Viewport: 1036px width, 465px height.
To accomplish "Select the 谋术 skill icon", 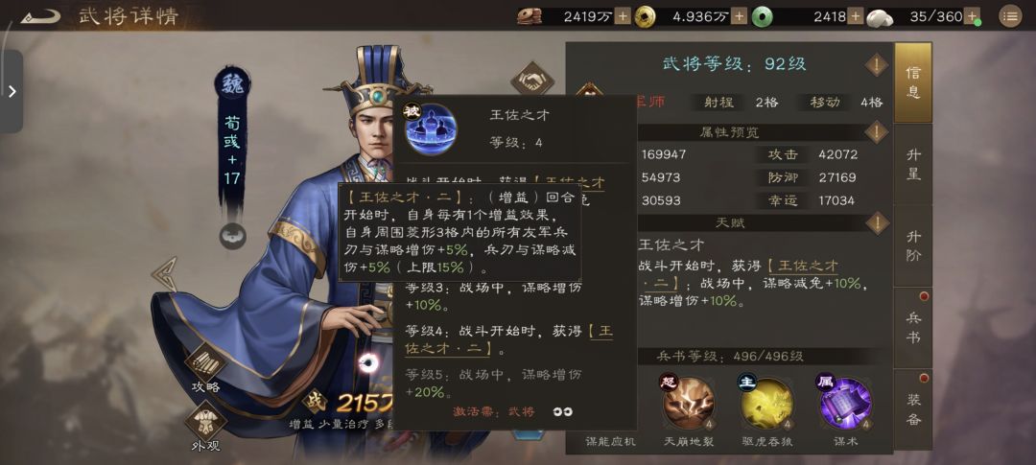I will coord(846,404).
